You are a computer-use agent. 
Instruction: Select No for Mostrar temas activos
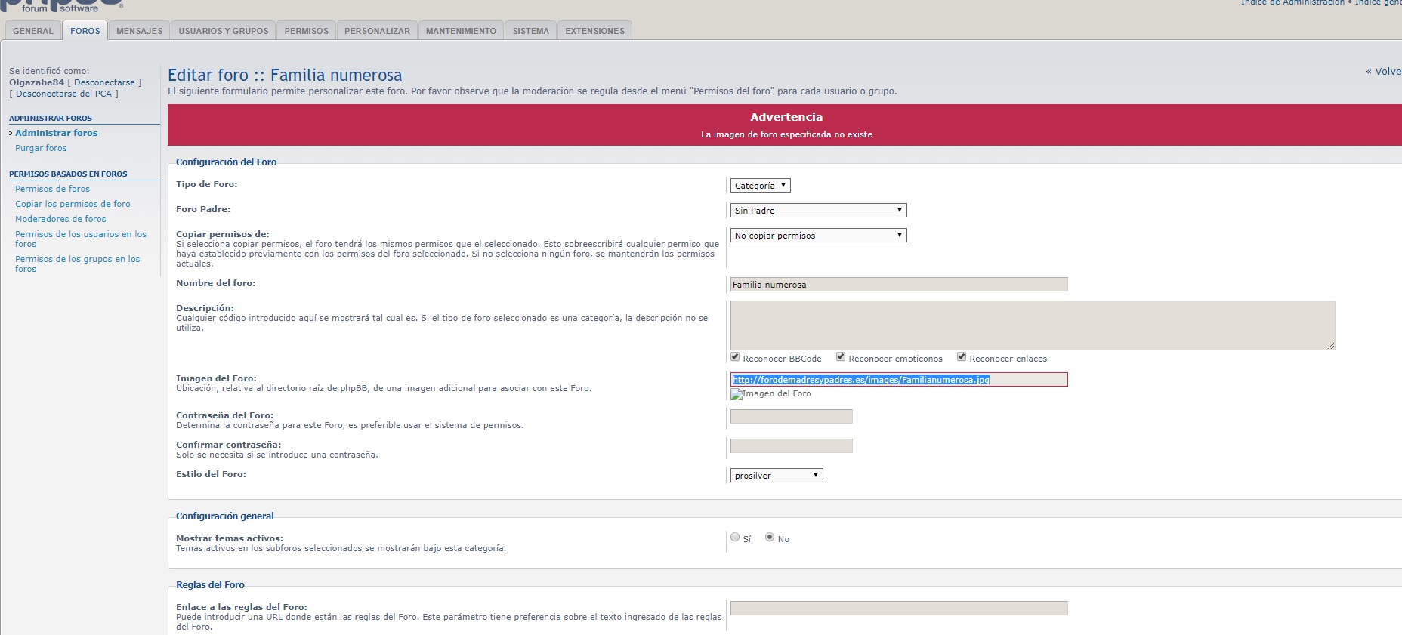tap(770, 538)
